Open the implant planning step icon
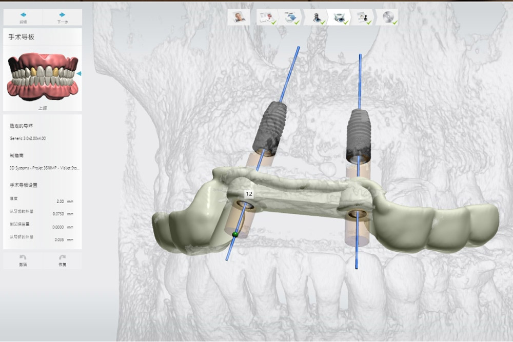 315,17
